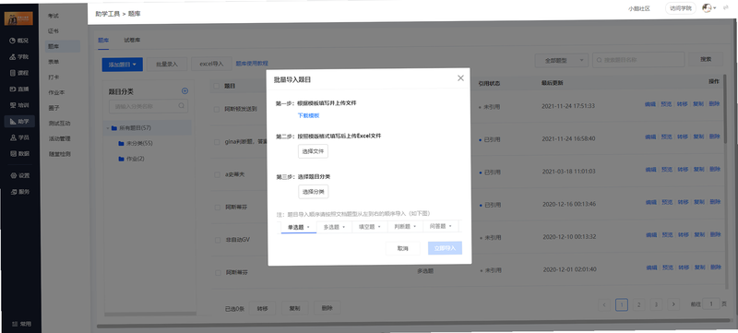
Task: Toggle the select-all checkbox in table header
Action: tap(217, 86)
